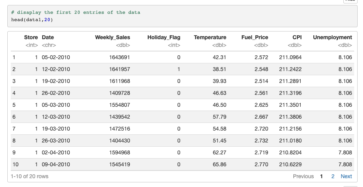The height and width of the screenshot is (187, 363).
Task: Click the Holiday_Flag column header
Action: 164,37
